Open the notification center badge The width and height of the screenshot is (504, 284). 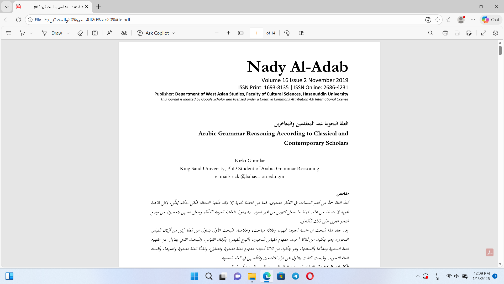(495, 276)
